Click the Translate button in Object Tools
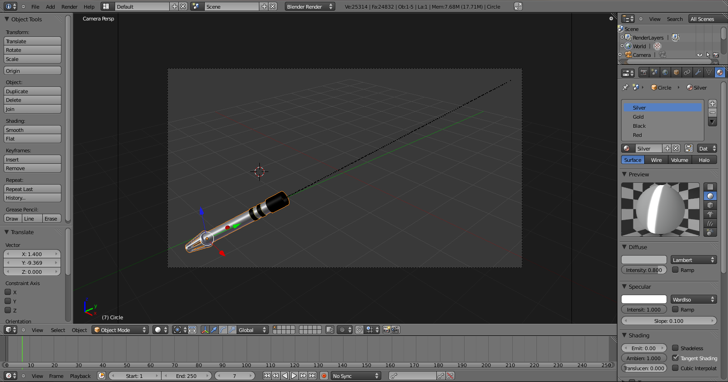Screen dimensions: 728x382 click(x=32, y=41)
